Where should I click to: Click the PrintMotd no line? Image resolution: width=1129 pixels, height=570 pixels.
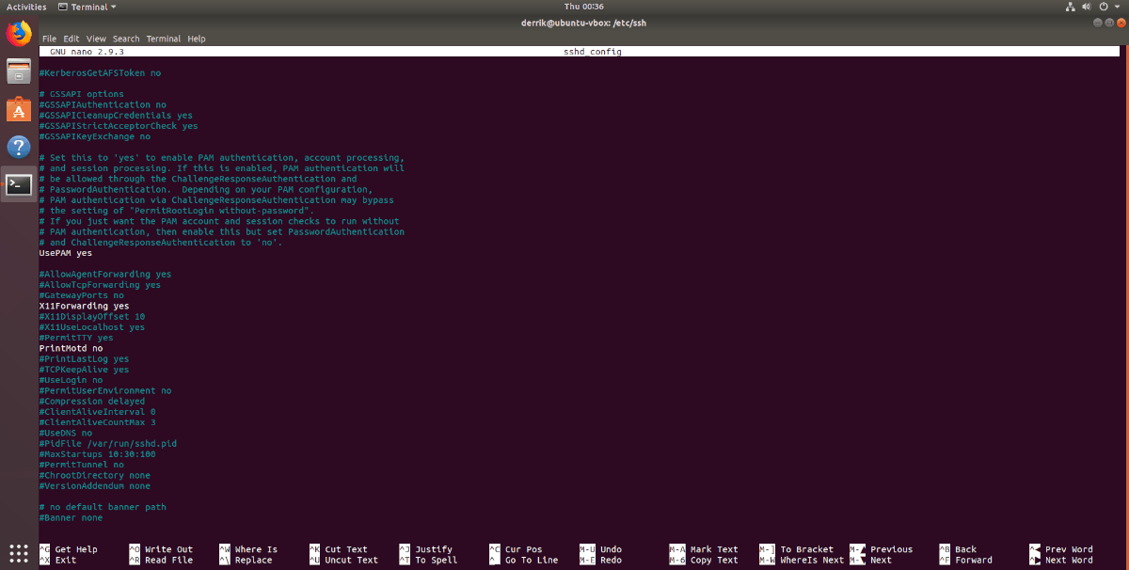tap(71, 348)
